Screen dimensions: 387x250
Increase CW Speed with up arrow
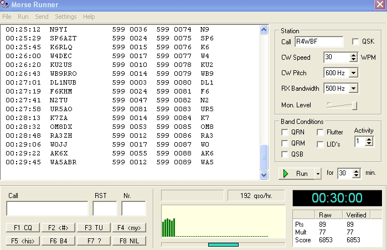tap(354, 55)
